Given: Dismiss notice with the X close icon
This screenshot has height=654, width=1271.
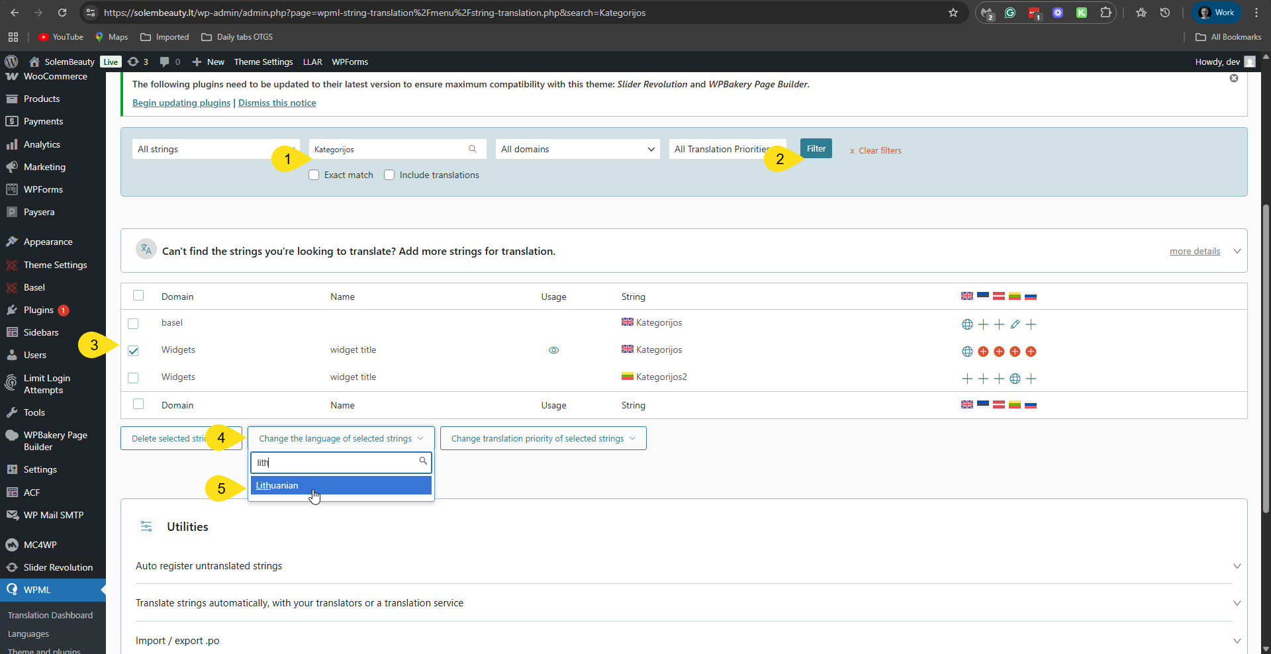Looking at the screenshot, I should click(x=1234, y=78).
